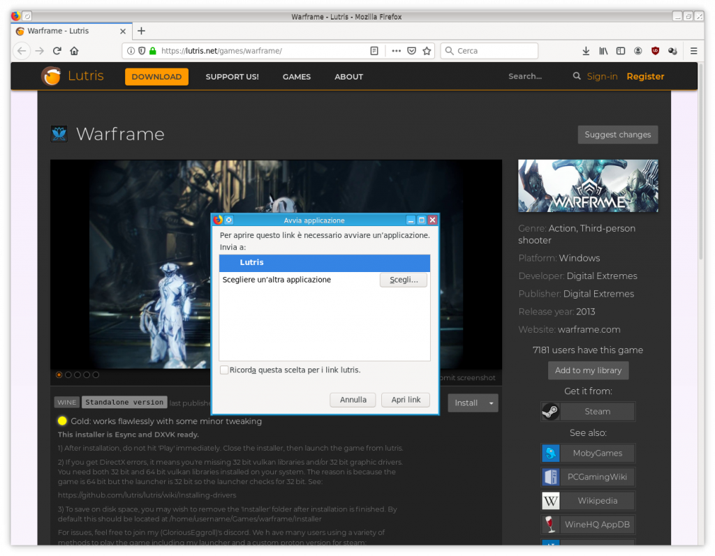The height and width of the screenshot is (556, 715).
Task: Go back with the browser back arrow
Action: [22, 51]
